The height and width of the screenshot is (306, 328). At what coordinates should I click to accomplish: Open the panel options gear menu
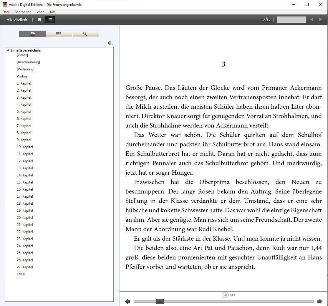(x=110, y=43)
